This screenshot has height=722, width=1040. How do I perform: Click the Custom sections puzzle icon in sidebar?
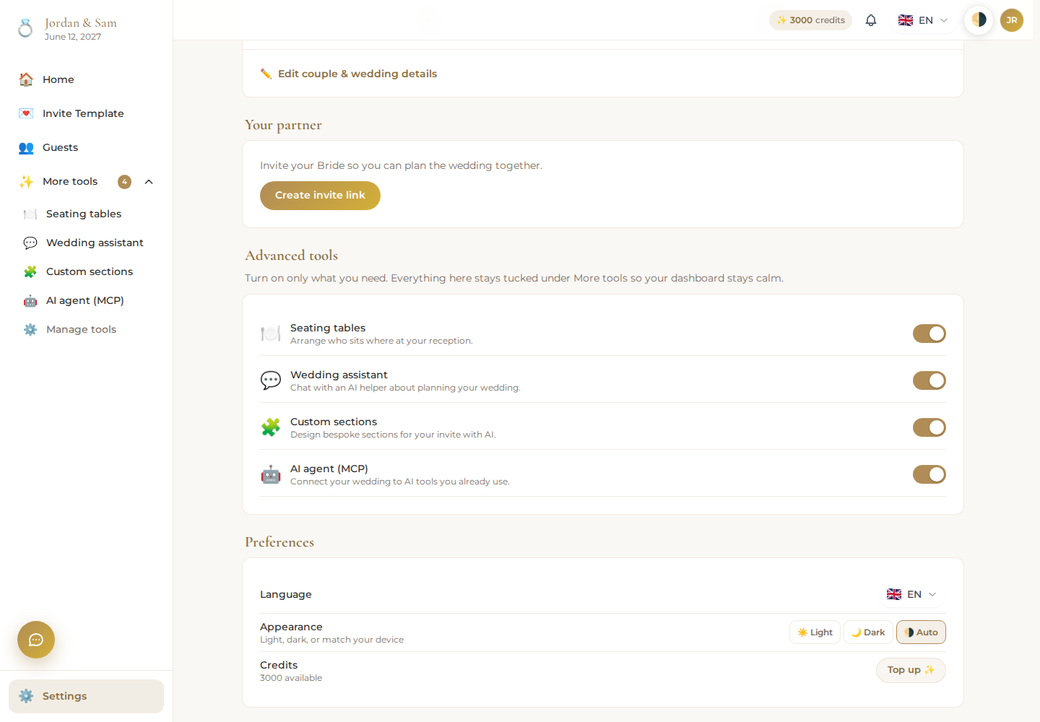pos(30,271)
